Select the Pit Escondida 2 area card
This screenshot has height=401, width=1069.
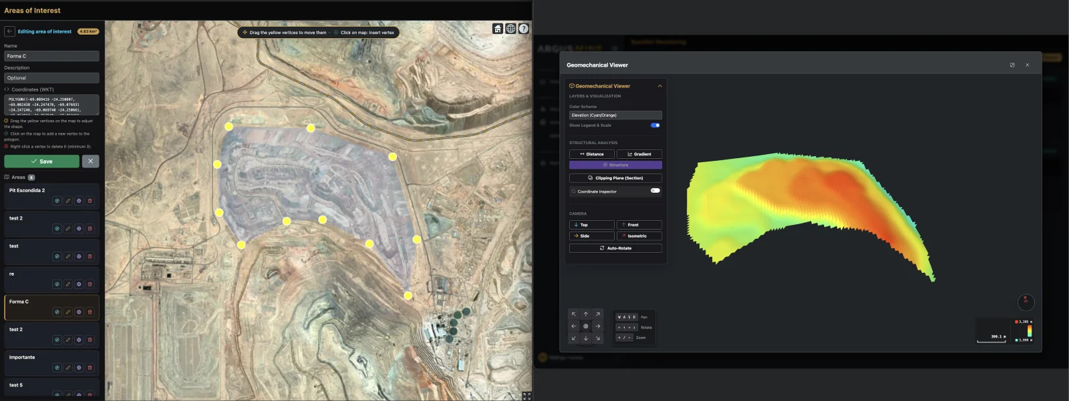[51, 196]
